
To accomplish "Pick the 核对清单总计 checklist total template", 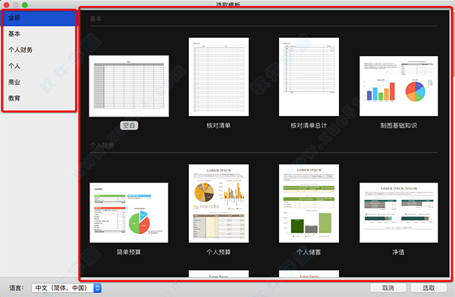I will tap(309, 77).
